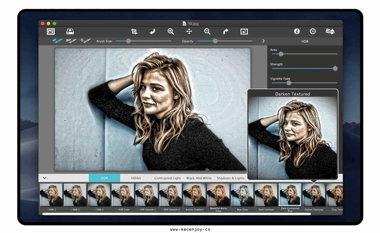The height and width of the screenshot is (233, 380).
Task: Select the Crop tool
Action: (x=134, y=31)
